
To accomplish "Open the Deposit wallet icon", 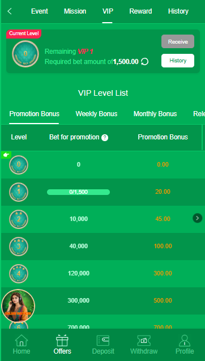I will tap(103, 341).
